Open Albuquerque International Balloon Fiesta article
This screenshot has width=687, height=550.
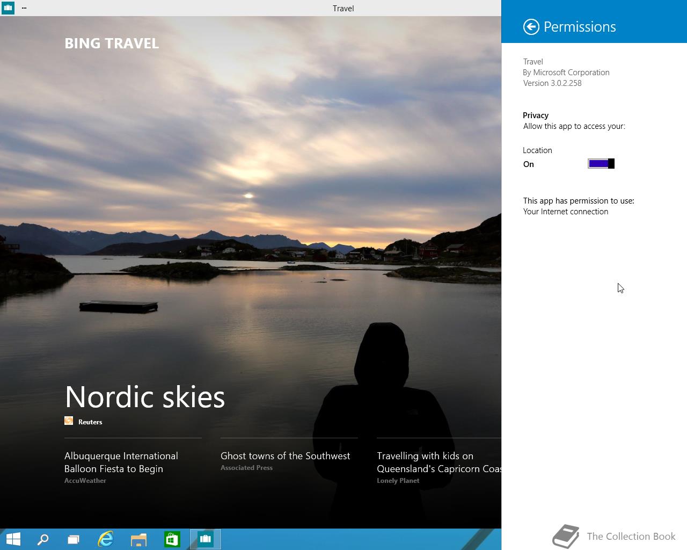(121, 462)
